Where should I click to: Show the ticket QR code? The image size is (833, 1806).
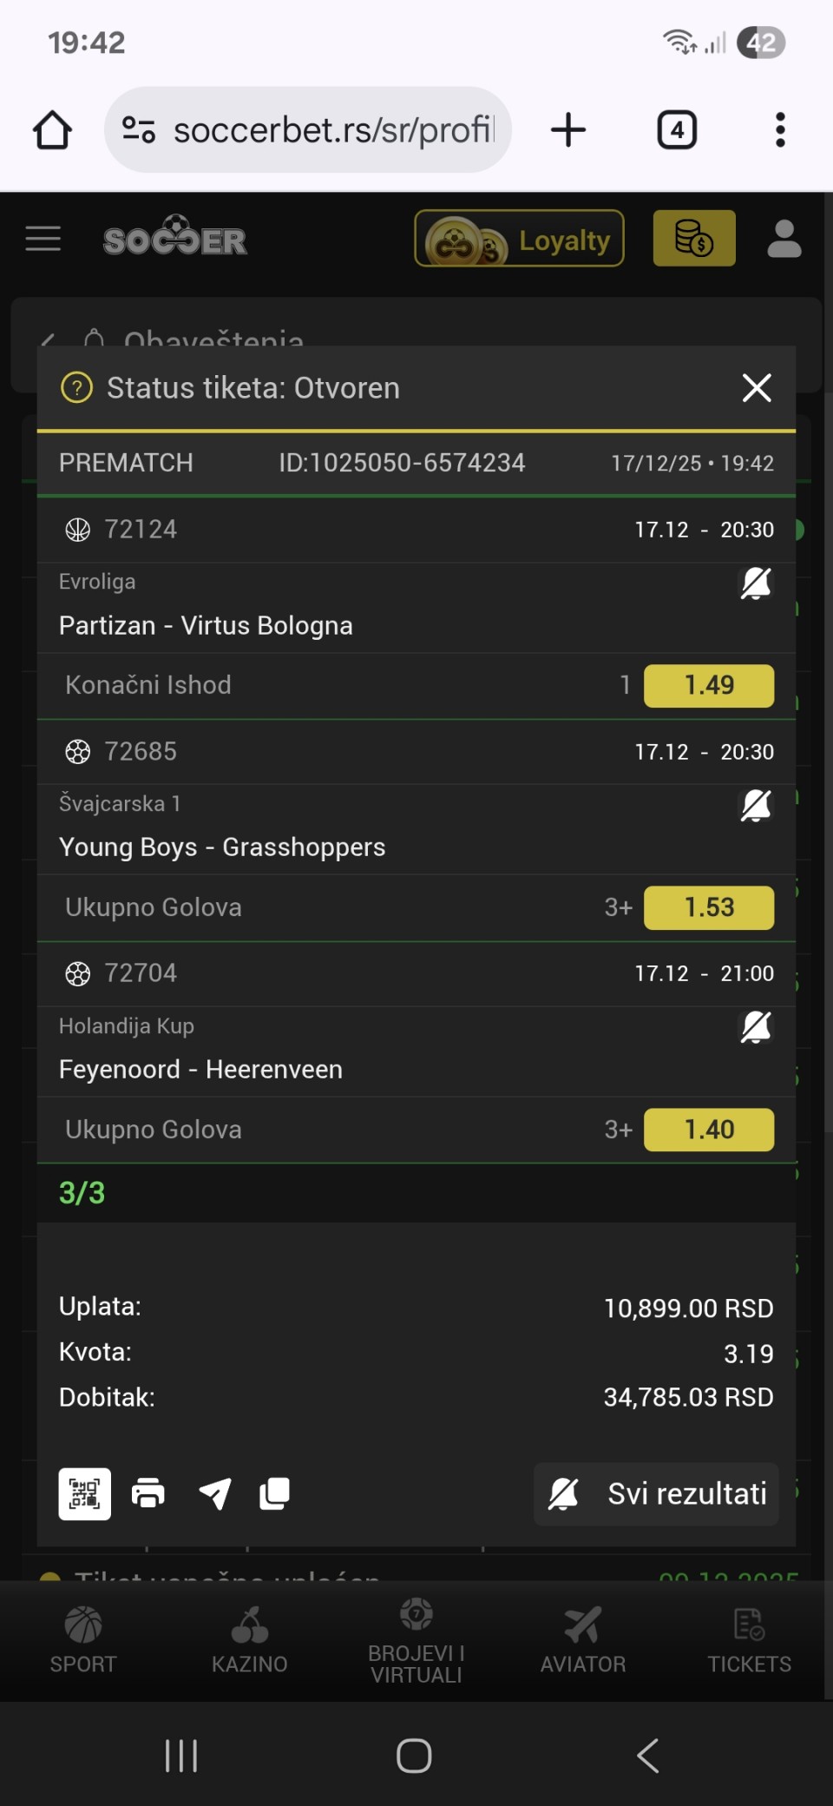tap(84, 1493)
